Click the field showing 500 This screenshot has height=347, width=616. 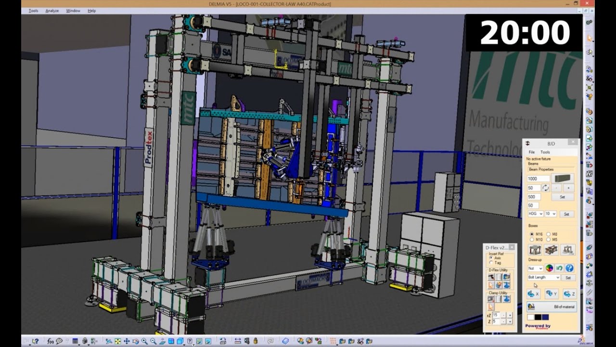point(534,197)
